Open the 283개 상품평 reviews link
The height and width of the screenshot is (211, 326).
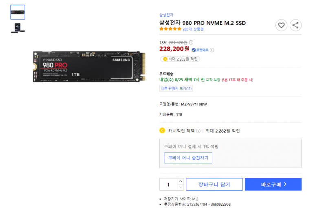[x=193, y=29]
